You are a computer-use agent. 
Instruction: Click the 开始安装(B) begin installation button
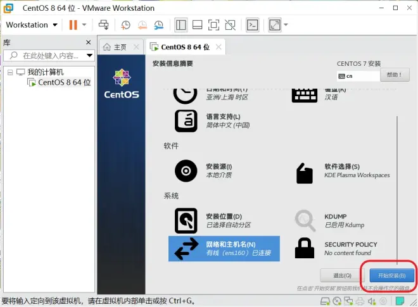(x=392, y=275)
